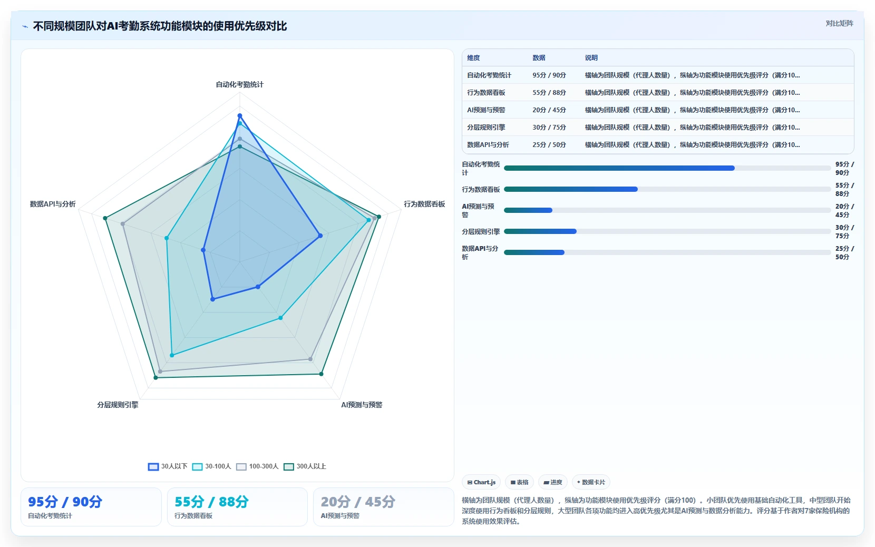The height and width of the screenshot is (547, 875).
Task: Click the 行为数据看板 progress bar
Action: click(x=667, y=189)
